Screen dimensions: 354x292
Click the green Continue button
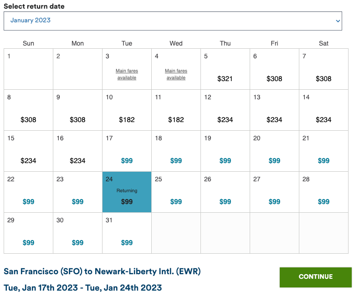tap(315, 277)
